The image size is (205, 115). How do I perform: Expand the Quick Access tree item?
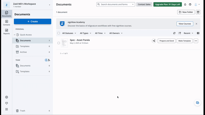(x=14, y=35)
